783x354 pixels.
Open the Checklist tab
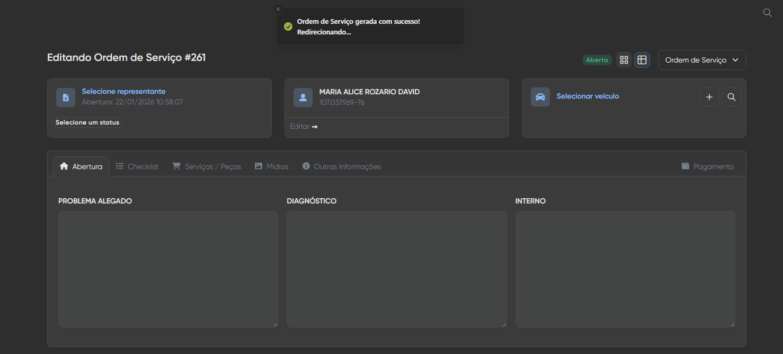point(137,166)
